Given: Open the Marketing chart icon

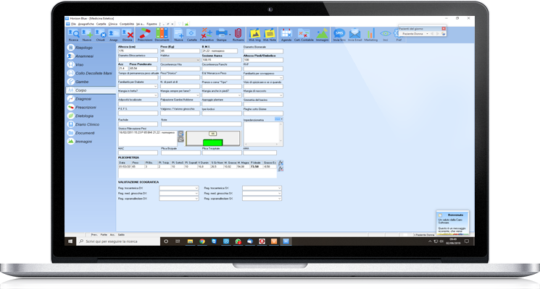Looking at the screenshot, I should click(370, 35).
